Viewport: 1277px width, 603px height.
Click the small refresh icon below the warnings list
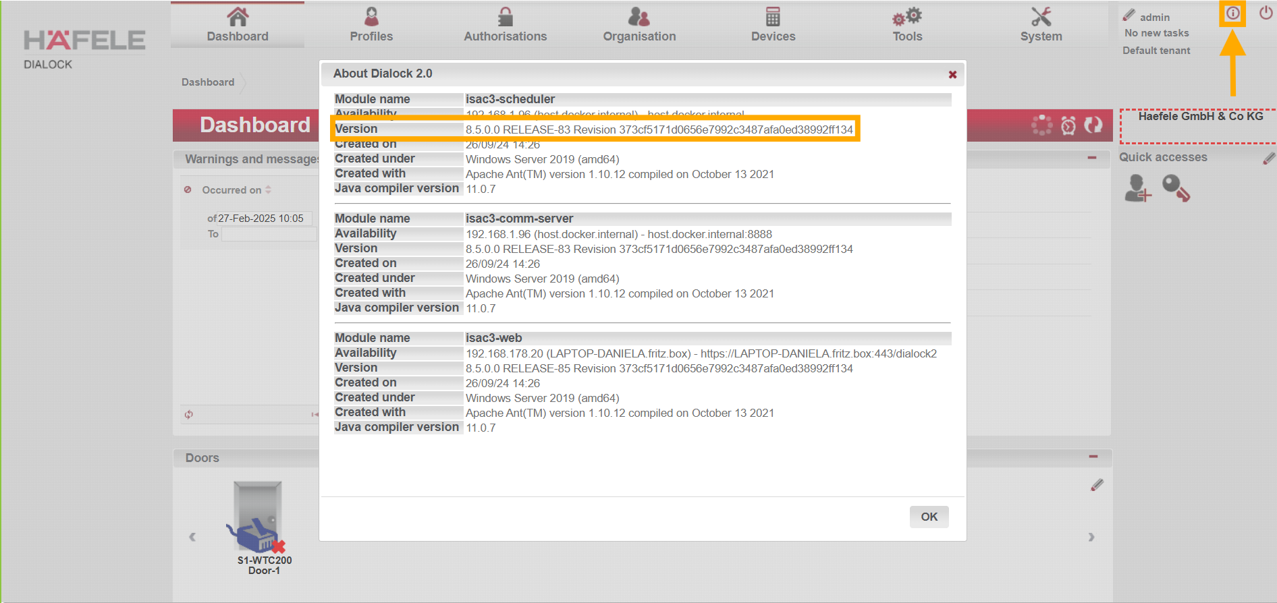point(189,414)
